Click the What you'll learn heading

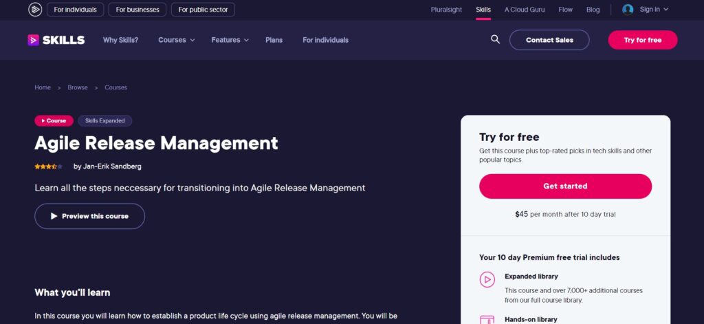(72, 292)
